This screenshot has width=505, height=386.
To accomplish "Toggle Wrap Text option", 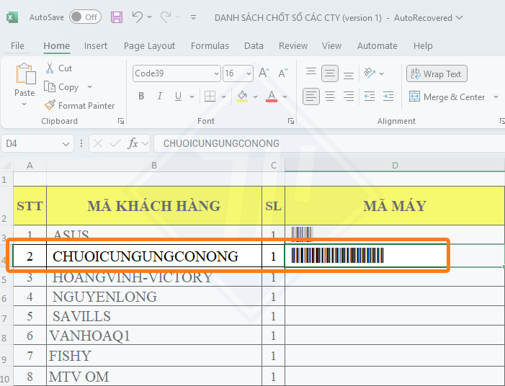I will pos(437,73).
